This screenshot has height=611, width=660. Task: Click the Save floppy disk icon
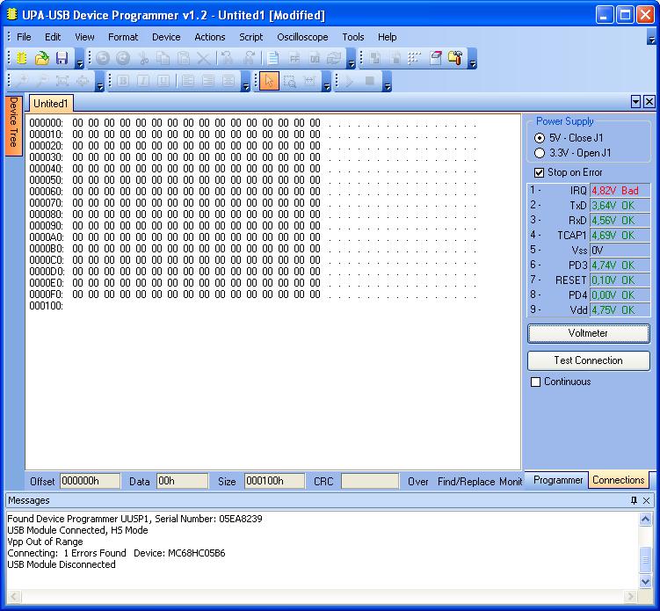pyautogui.click(x=62, y=58)
